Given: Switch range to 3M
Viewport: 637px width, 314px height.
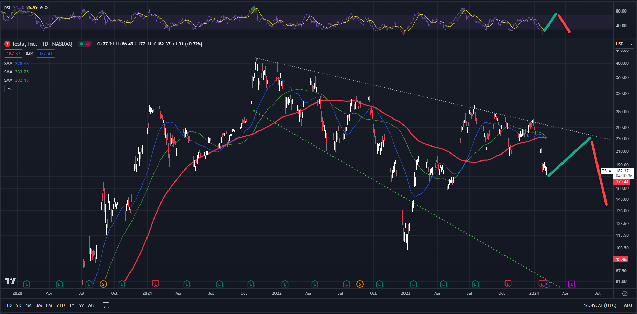Looking at the screenshot, I should (39, 305).
